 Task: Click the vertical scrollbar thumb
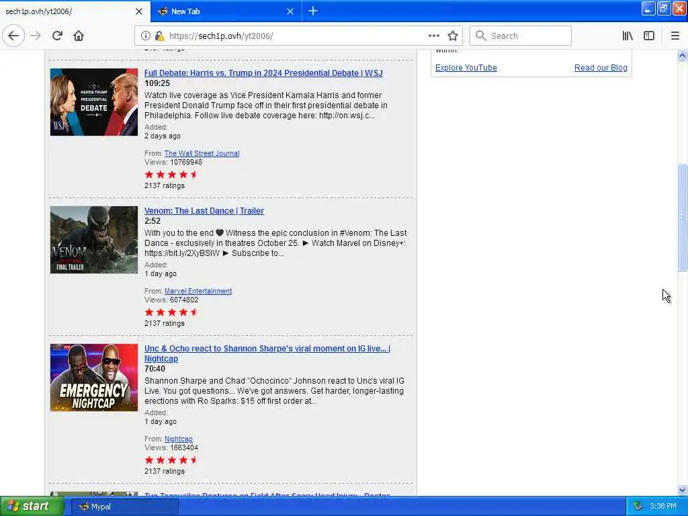682,218
